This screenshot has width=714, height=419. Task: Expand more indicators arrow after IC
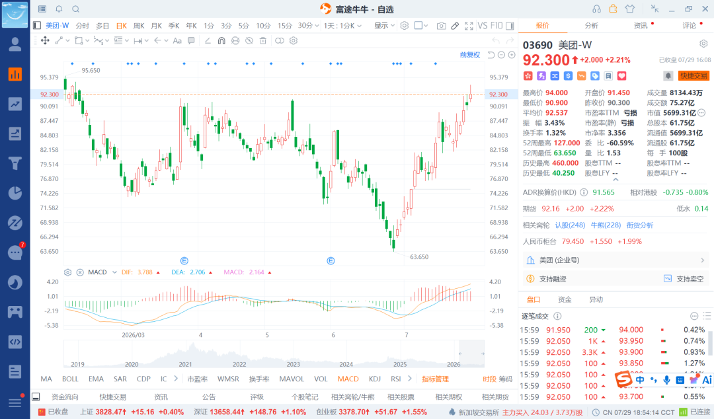[176, 379]
